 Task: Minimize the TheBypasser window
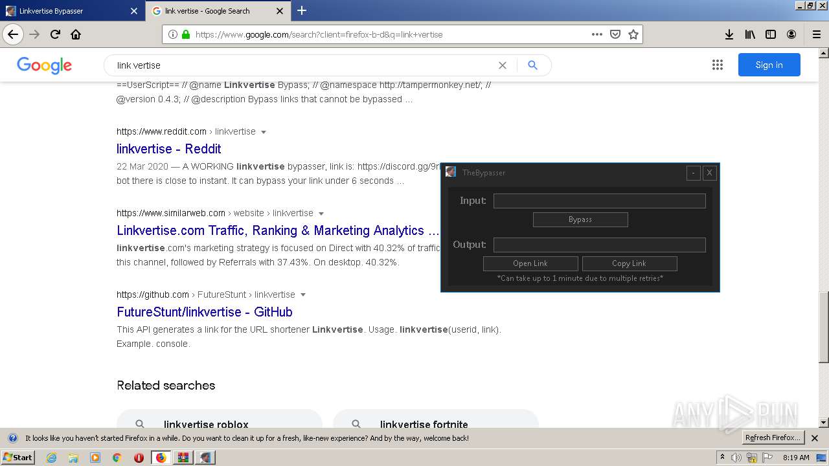tap(694, 173)
